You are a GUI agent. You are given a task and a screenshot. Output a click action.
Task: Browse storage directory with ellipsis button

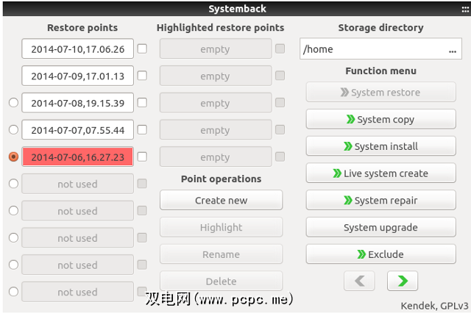click(x=452, y=50)
